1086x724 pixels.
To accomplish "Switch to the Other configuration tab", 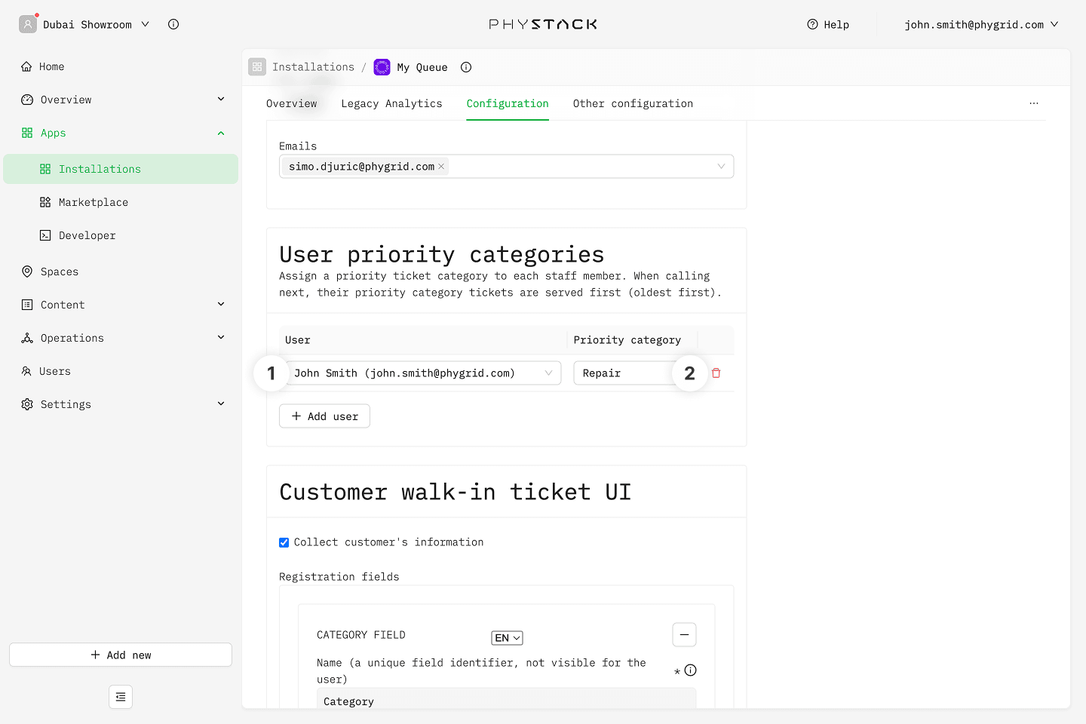I will tap(633, 103).
